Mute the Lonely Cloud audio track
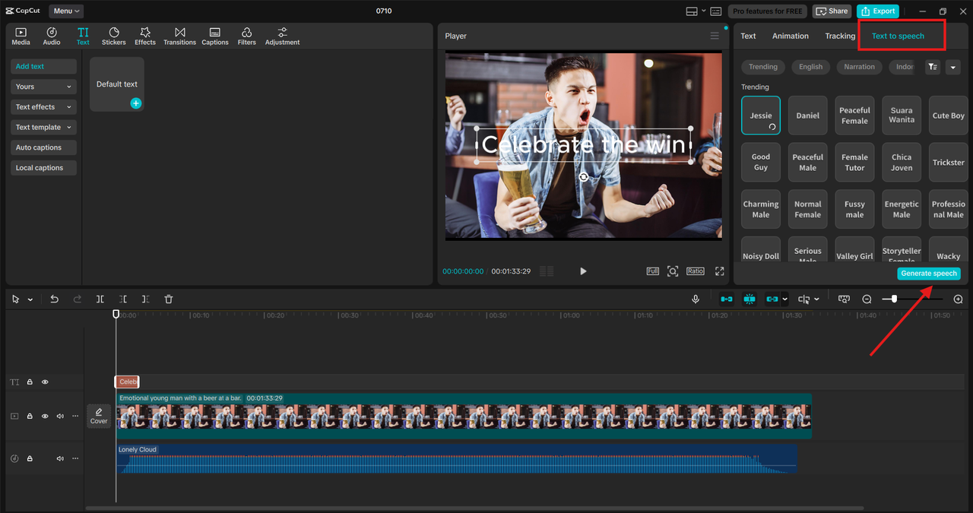 (60, 458)
